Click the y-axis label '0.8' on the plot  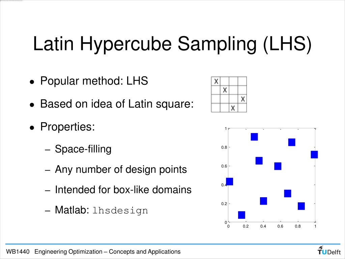pos(224,147)
